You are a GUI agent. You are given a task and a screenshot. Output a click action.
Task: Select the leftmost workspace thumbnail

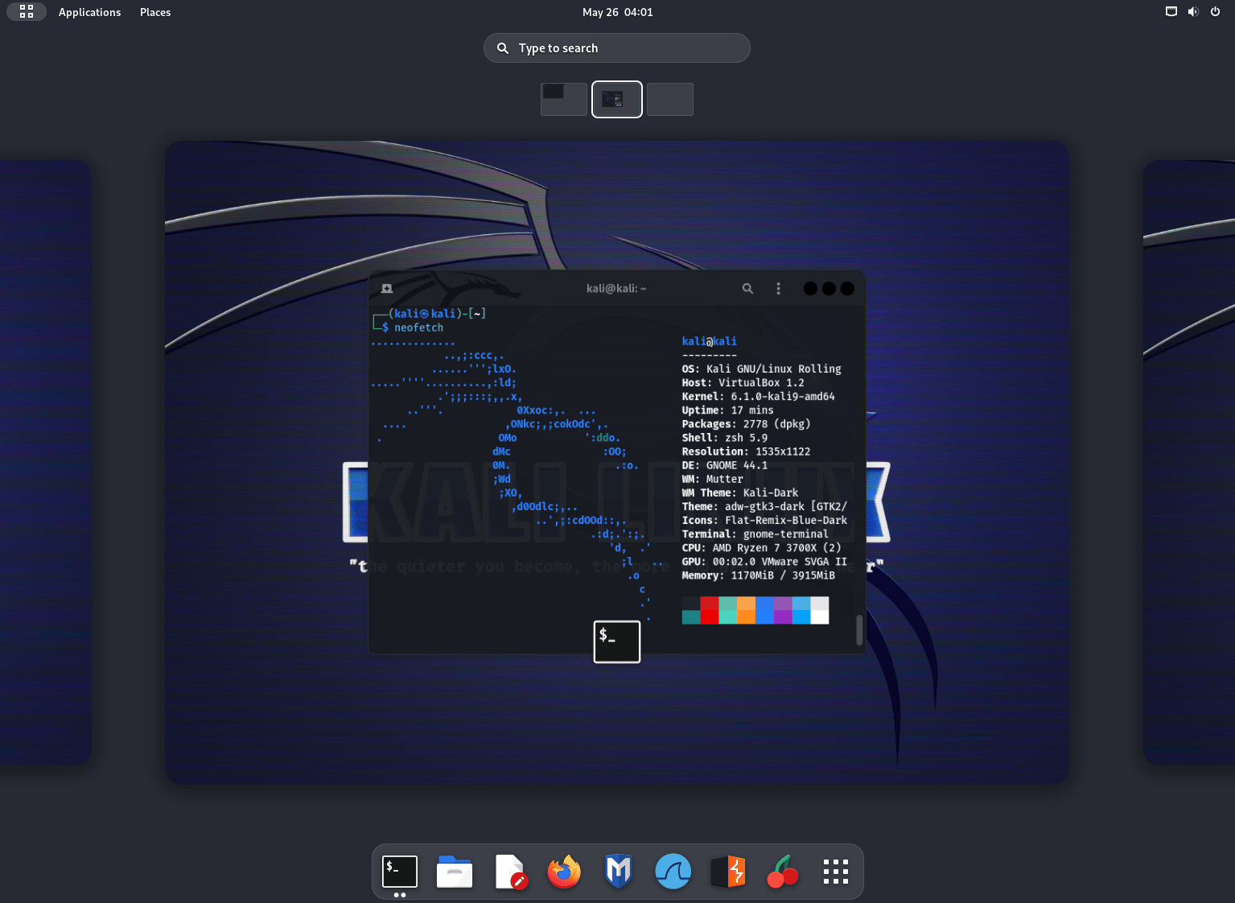coord(563,99)
